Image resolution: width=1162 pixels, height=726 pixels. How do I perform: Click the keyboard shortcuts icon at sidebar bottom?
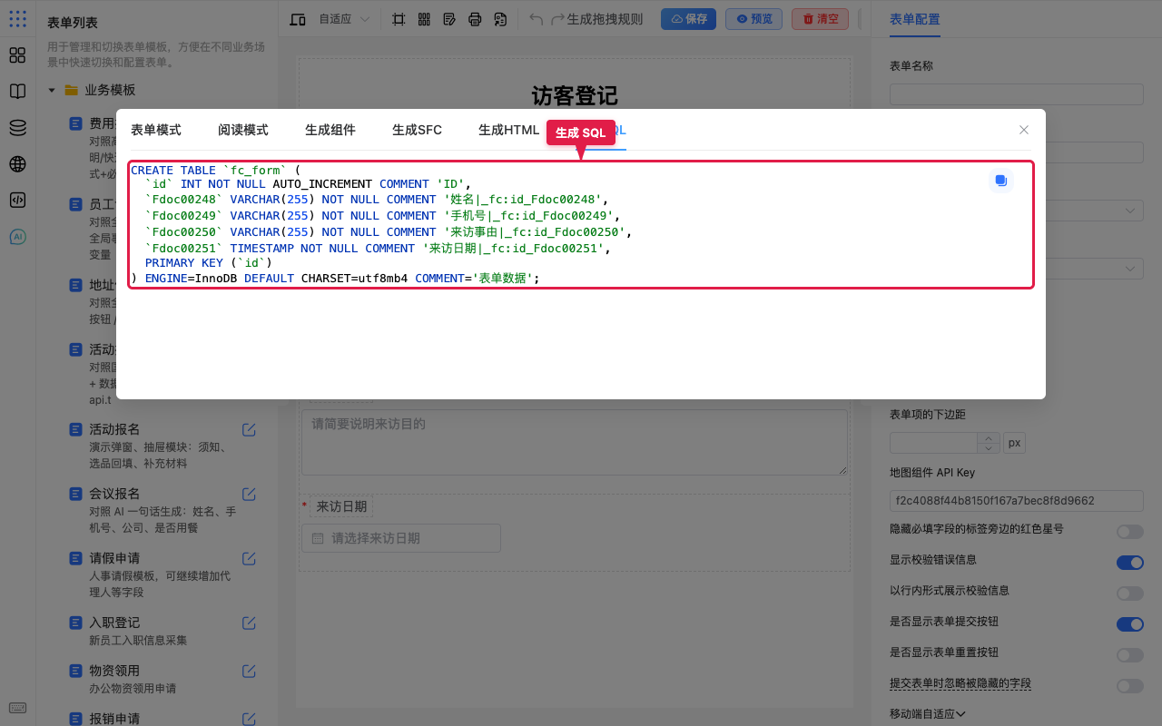pos(17,708)
